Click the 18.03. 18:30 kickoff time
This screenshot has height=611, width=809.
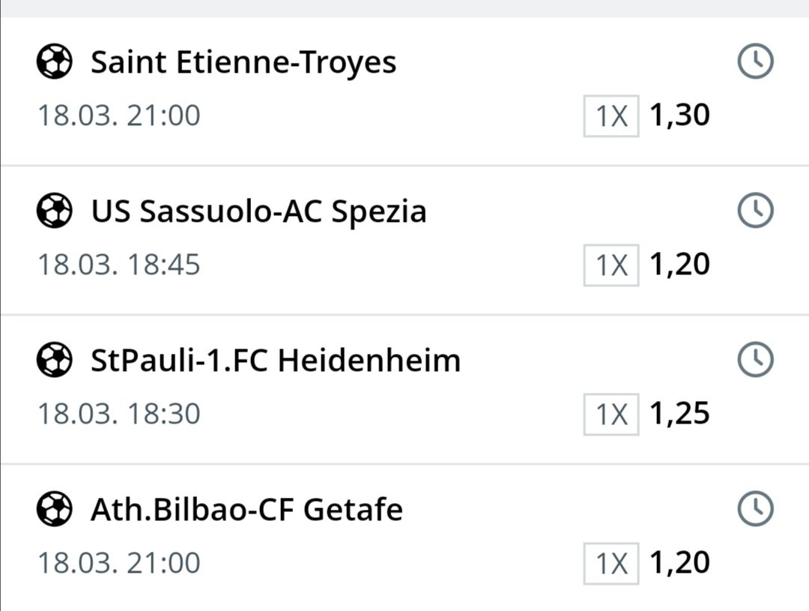(119, 415)
